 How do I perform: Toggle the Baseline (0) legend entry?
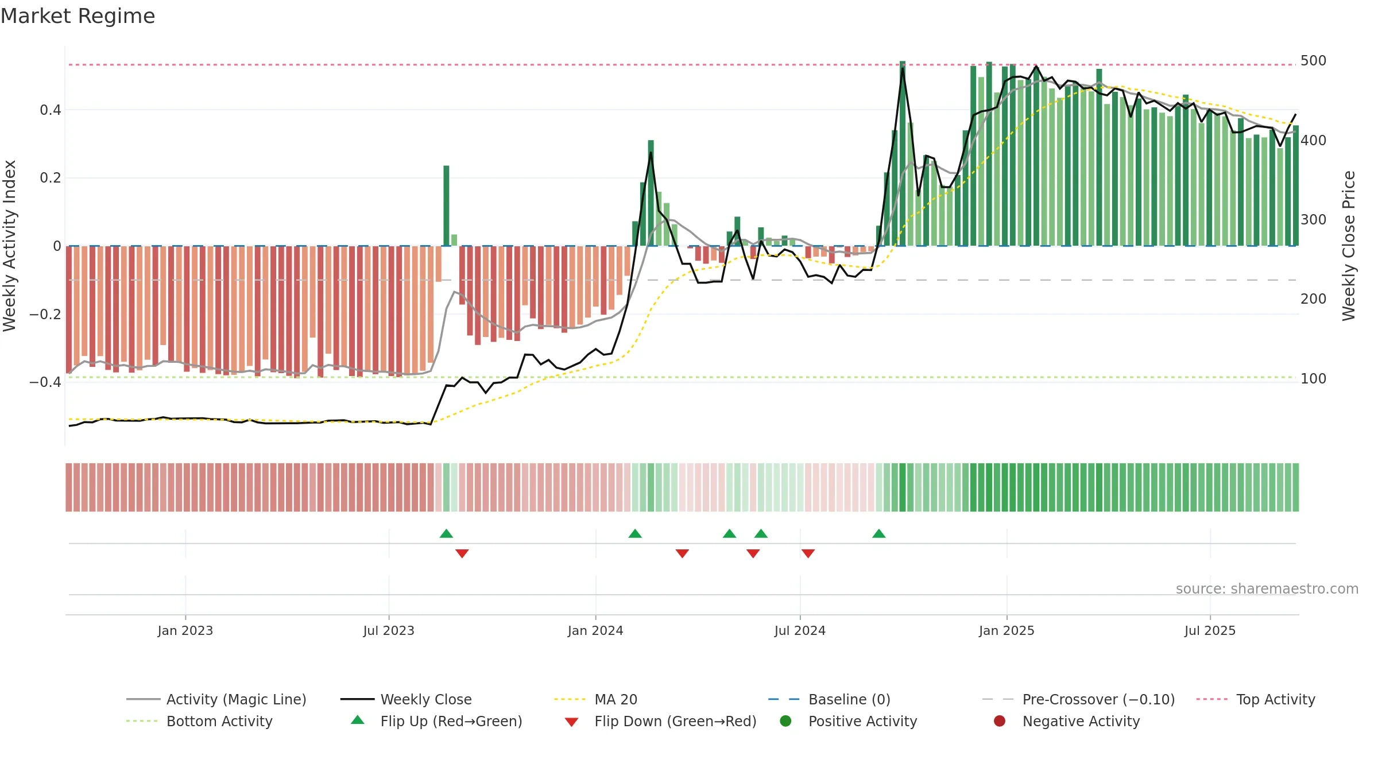pos(829,699)
